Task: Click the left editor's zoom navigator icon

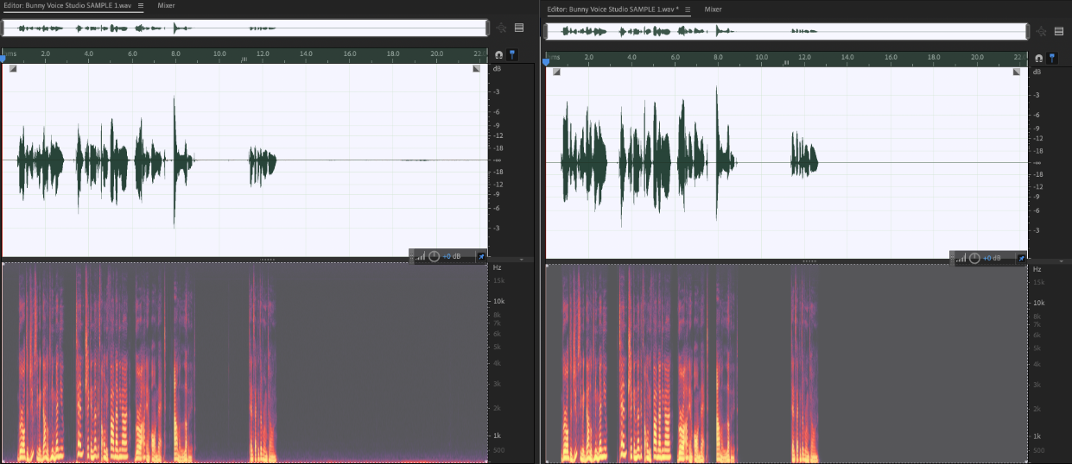Action: coord(503,28)
